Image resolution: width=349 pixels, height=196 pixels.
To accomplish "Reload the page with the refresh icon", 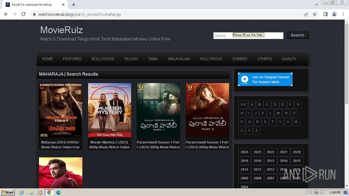I will click(x=23, y=14).
